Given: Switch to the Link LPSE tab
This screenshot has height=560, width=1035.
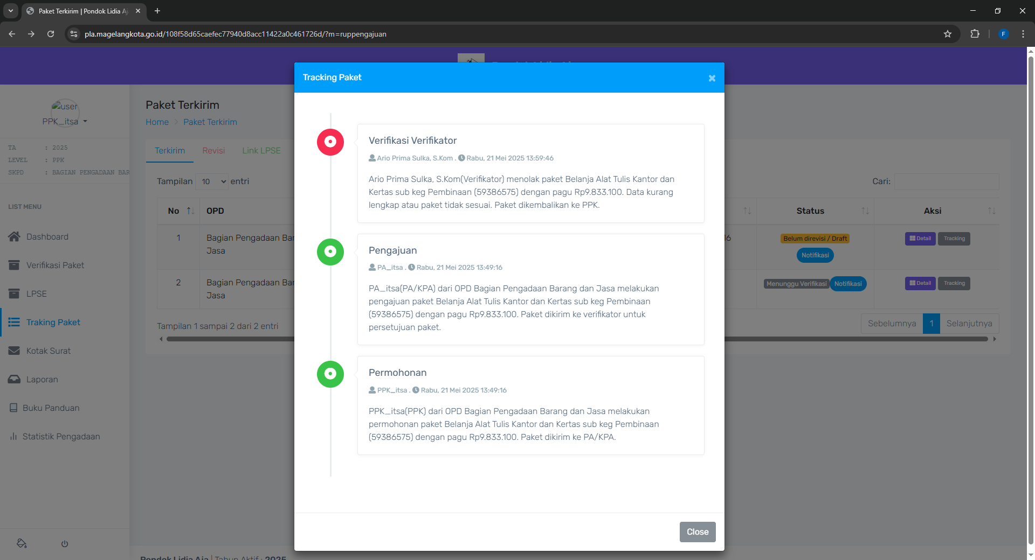Looking at the screenshot, I should 261,151.
